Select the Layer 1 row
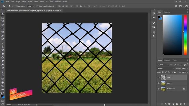This screenshot has height=106, width=189. click(x=172, y=83)
